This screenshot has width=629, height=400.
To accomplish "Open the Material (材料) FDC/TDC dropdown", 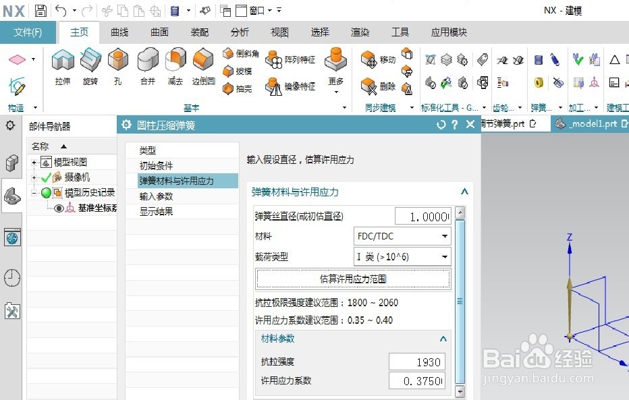I will point(402,236).
